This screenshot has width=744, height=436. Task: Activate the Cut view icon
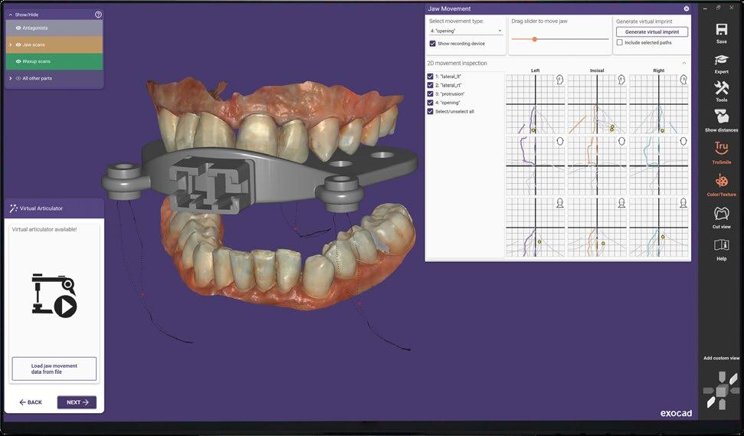pos(721,214)
